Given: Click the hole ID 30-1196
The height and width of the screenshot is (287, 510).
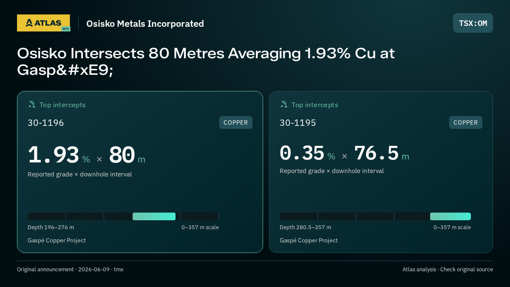Looking at the screenshot, I should (x=46, y=123).
